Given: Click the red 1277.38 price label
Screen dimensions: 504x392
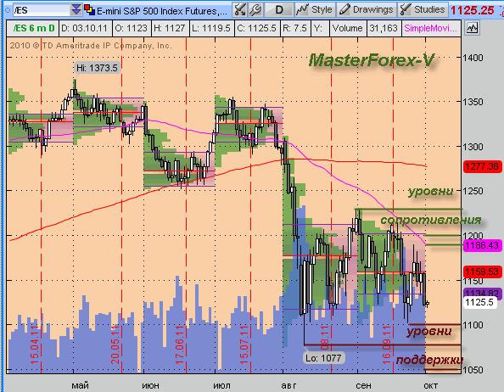Looking at the screenshot, I should tap(482, 166).
